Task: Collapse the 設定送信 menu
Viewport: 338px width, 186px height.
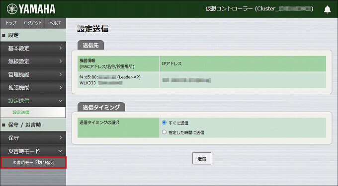Action: (x=33, y=101)
